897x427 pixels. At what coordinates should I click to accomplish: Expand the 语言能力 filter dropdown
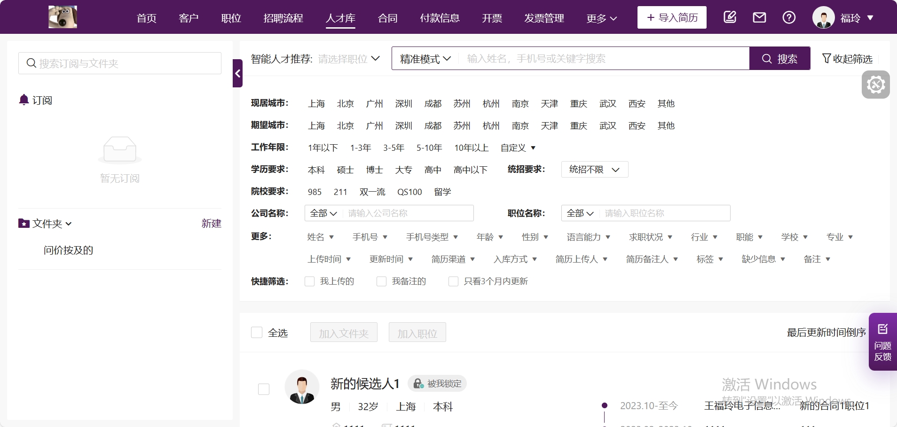click(588, 237)
